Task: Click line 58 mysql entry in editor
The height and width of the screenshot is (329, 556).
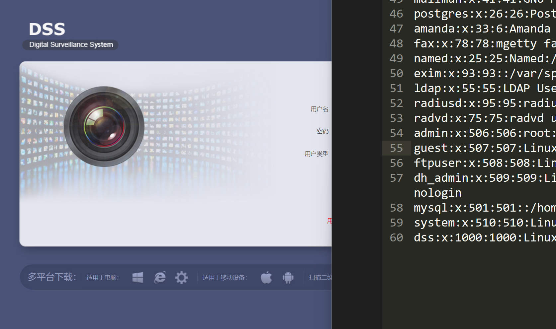Action: (485, 208)
